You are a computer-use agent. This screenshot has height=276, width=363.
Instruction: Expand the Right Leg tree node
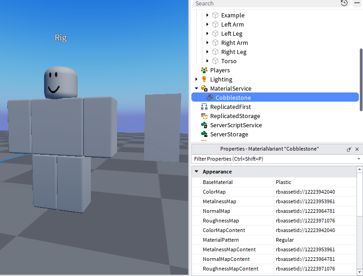click(x=207, y=52)
